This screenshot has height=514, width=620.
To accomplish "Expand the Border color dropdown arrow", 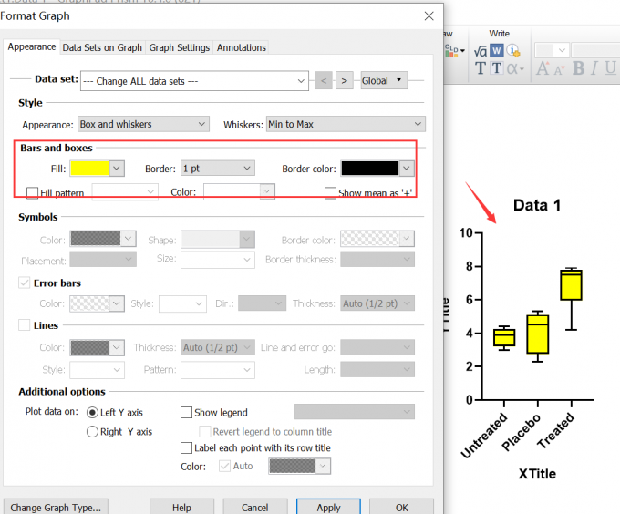I will [407, 169].
